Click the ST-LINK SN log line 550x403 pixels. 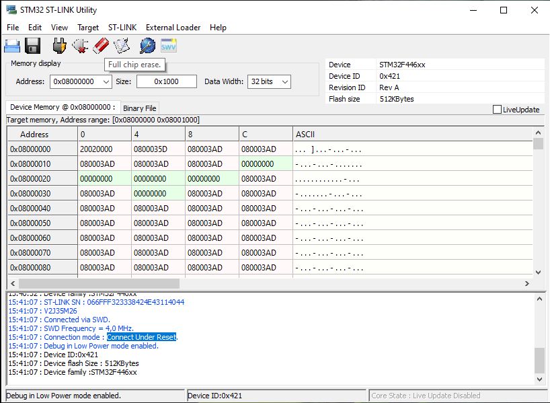96,302
